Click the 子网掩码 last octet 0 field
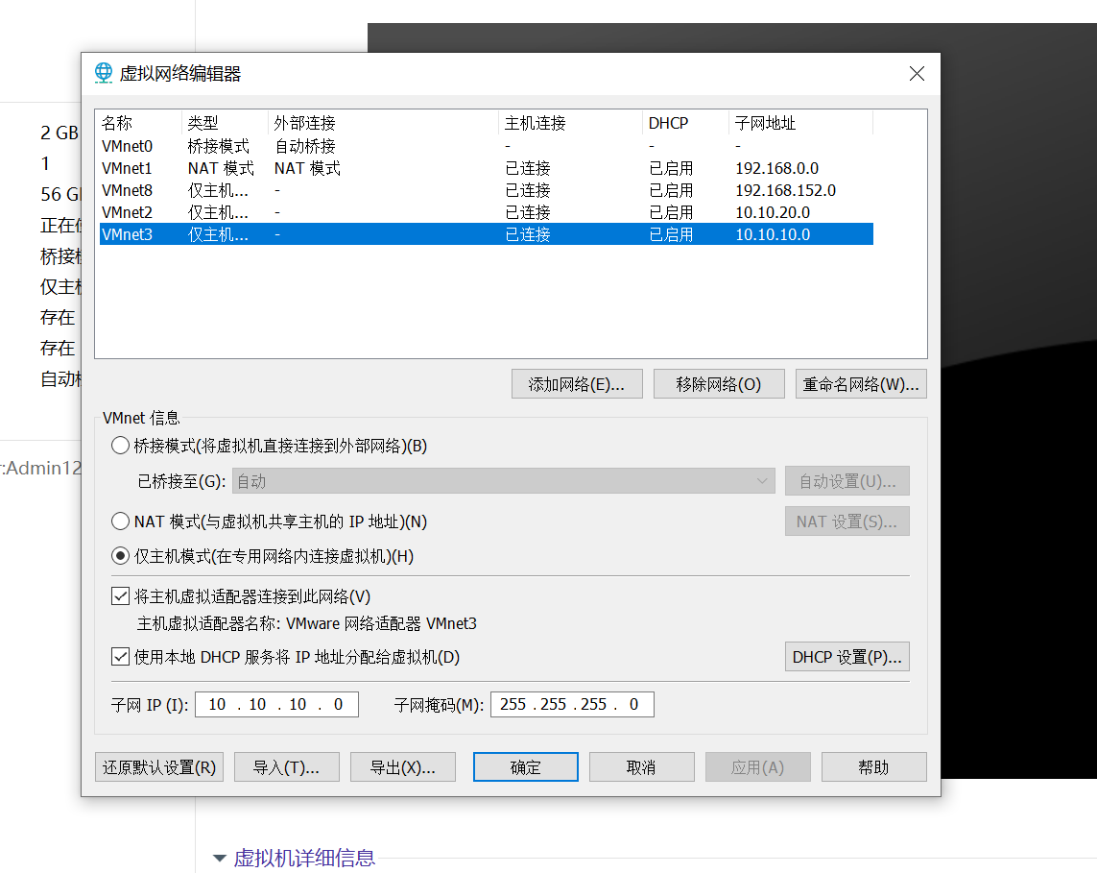 pyautogui.click(x=633, y=704)
